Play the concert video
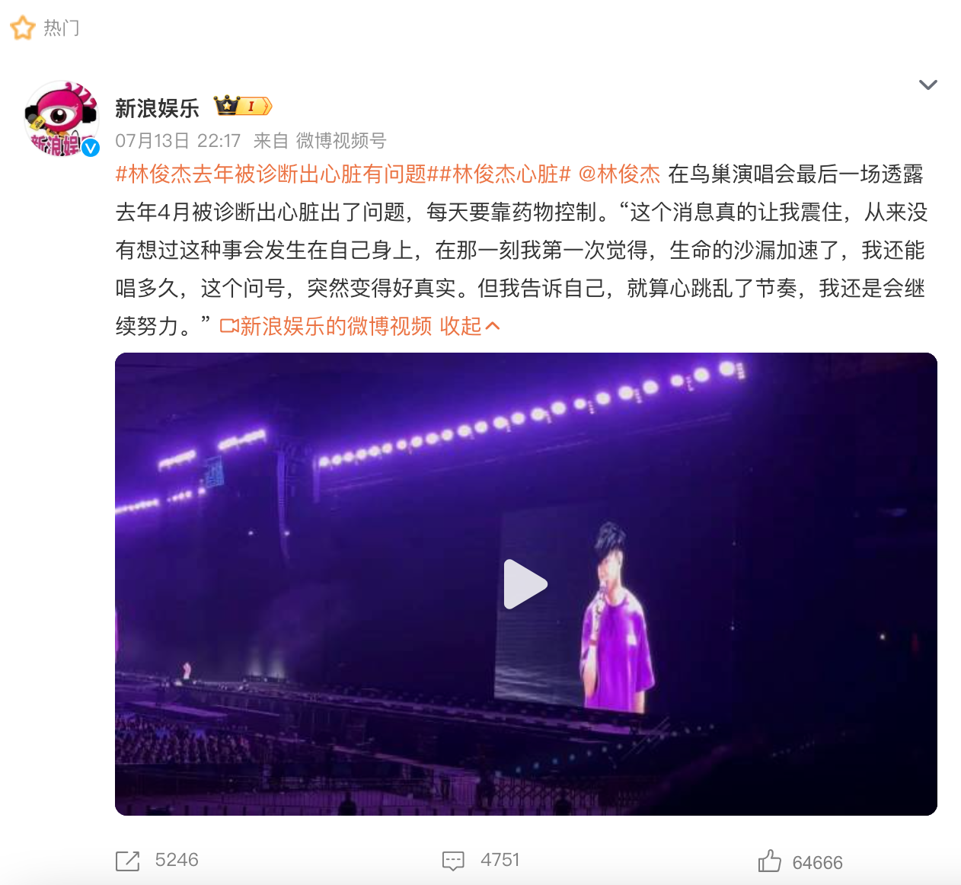 click(525, 584)
